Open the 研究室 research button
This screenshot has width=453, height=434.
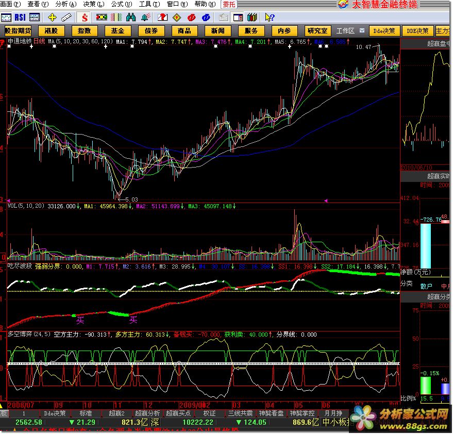pos(318,31)
